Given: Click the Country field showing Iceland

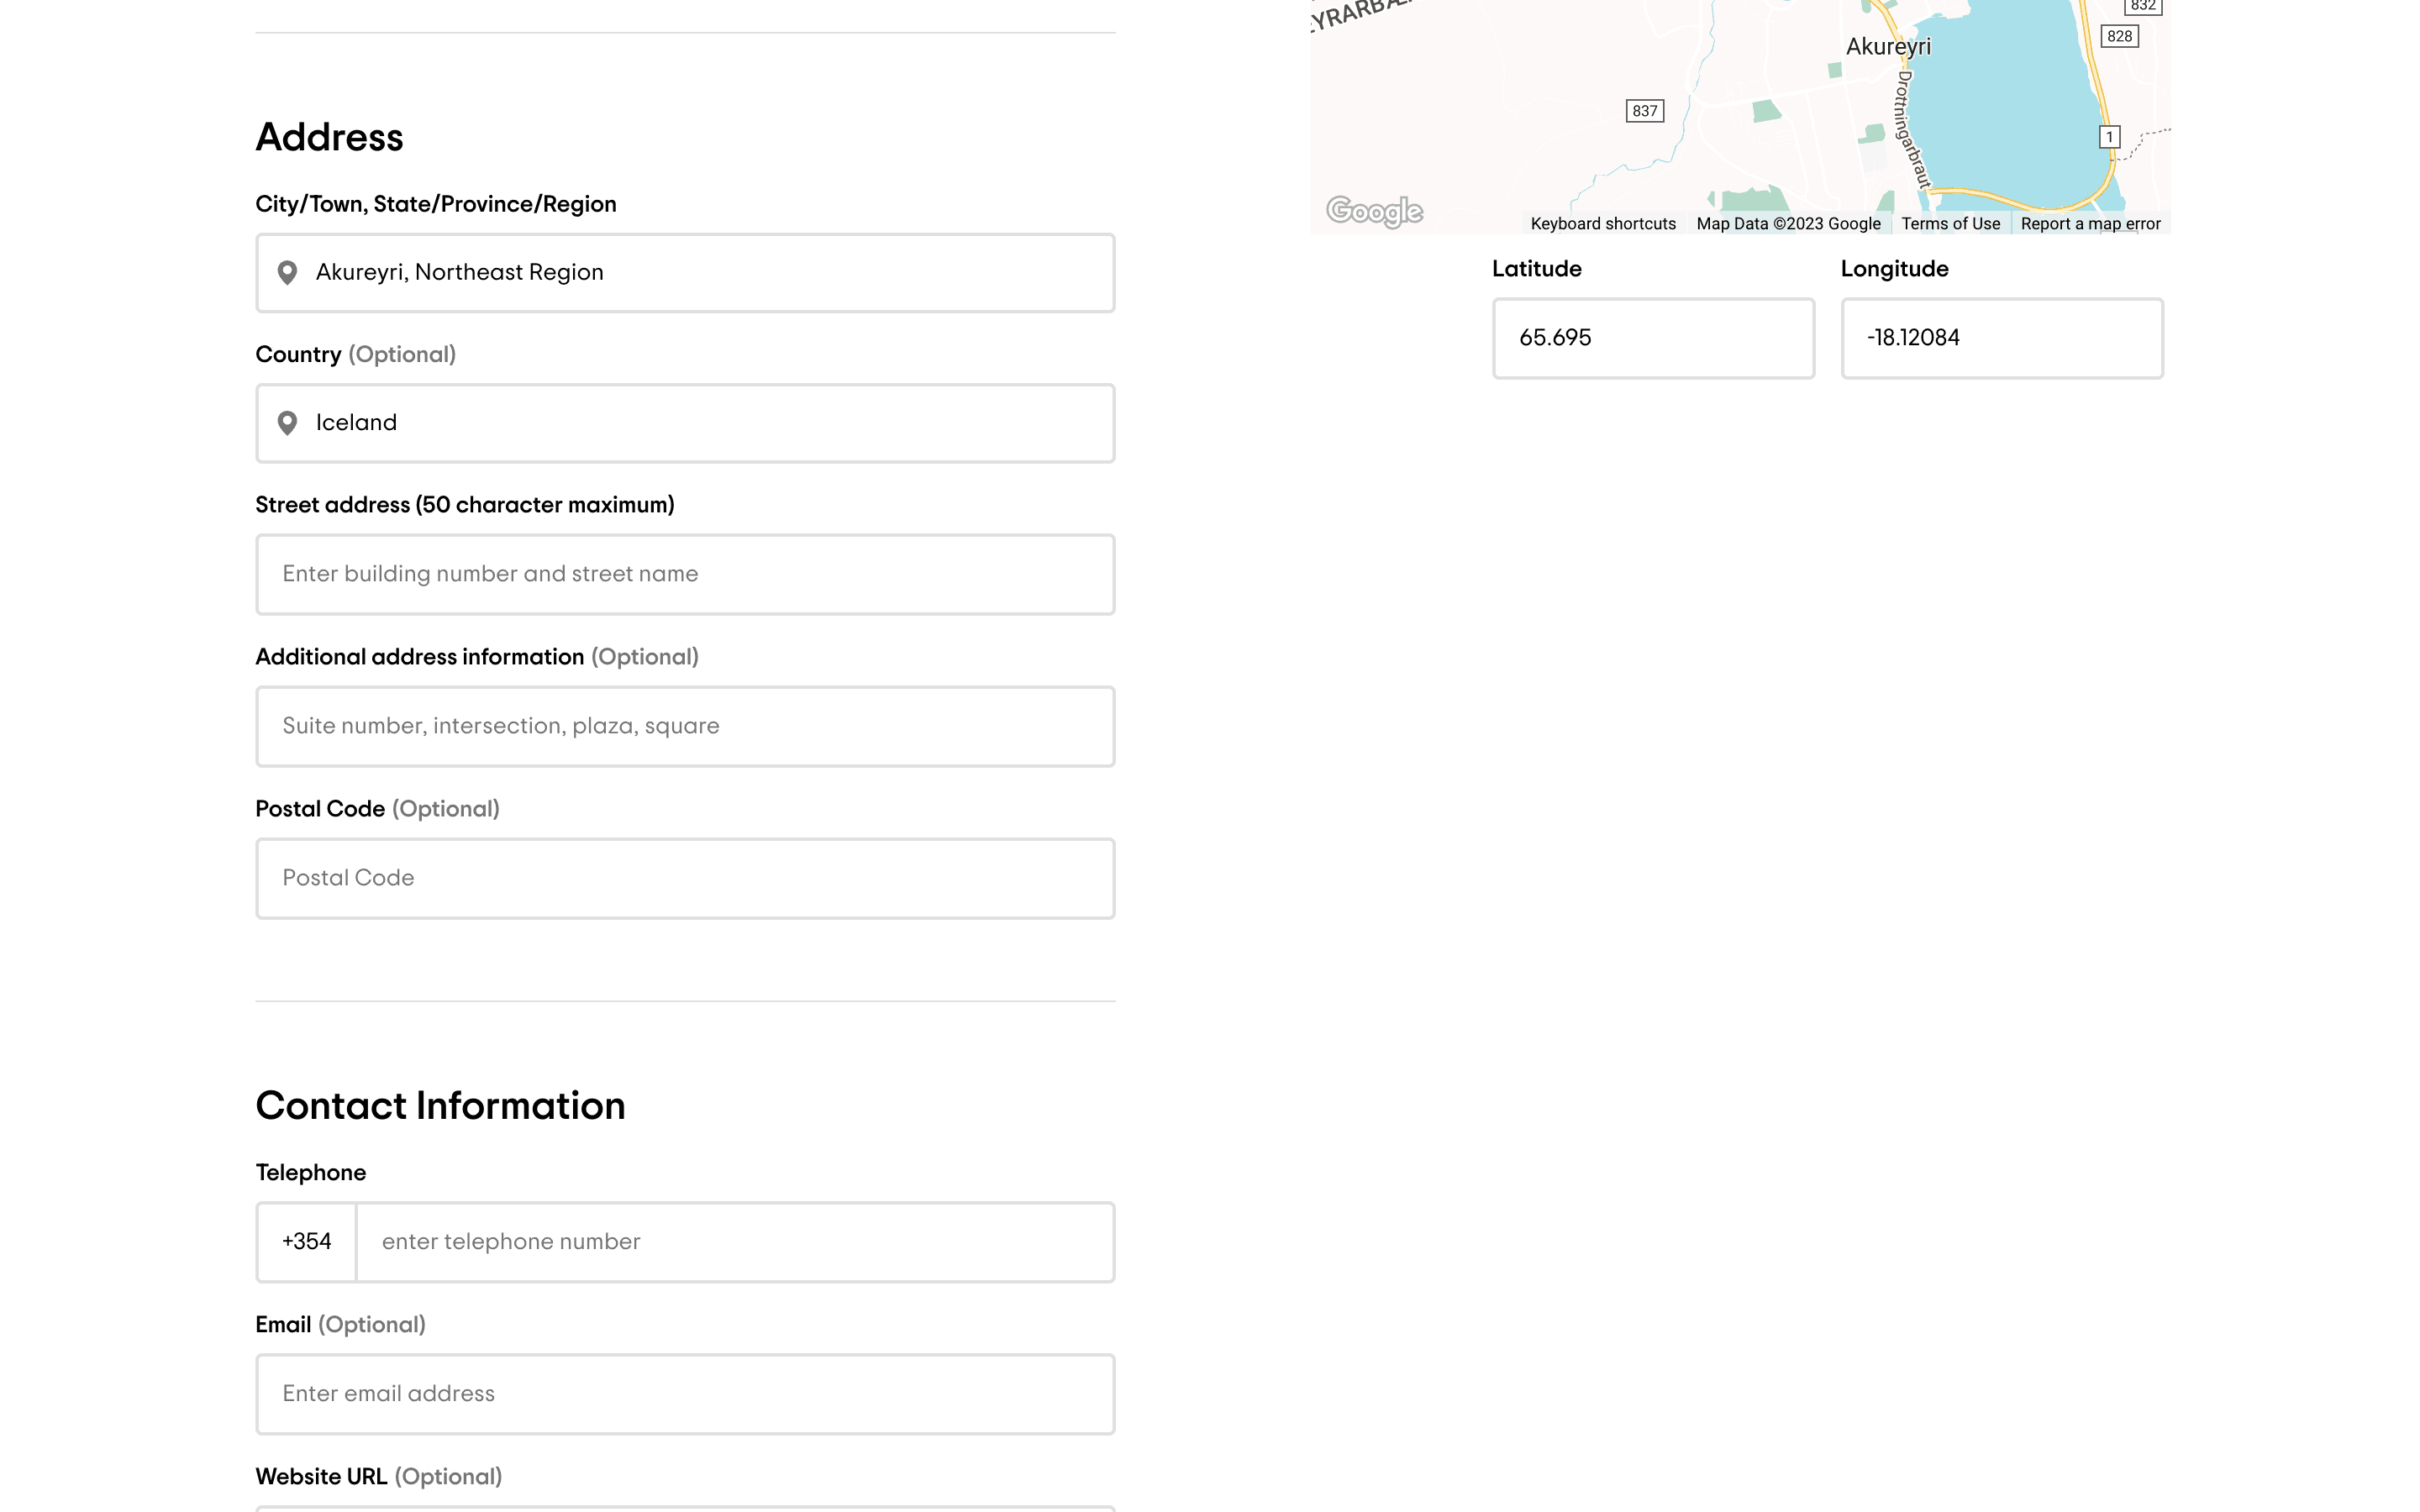Looking at the screenshot, I should point(700,423).
